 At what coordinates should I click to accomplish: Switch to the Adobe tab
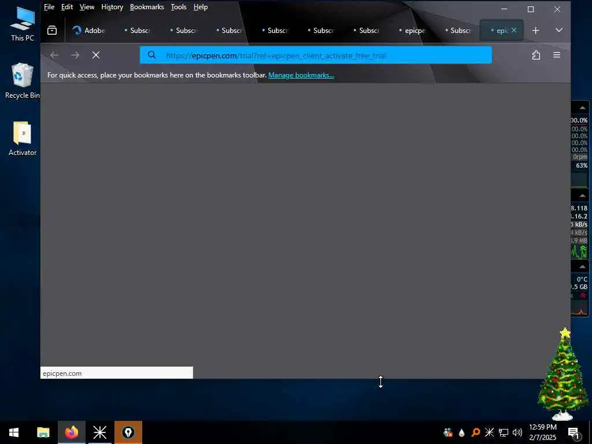coord(89,30)
